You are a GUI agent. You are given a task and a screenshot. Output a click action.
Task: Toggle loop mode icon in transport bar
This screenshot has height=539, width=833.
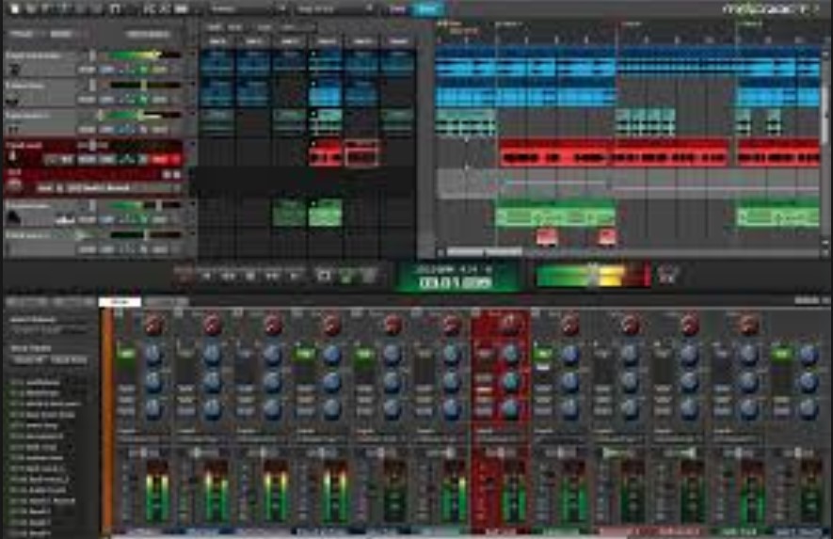[324, 276]
